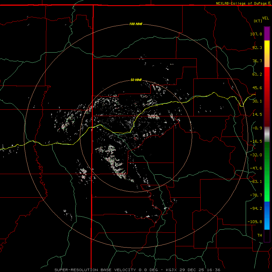Click the purple segment of the velocity color bar
The width and height of the screenshot is (272, 272).
click(x=267, y=34)
